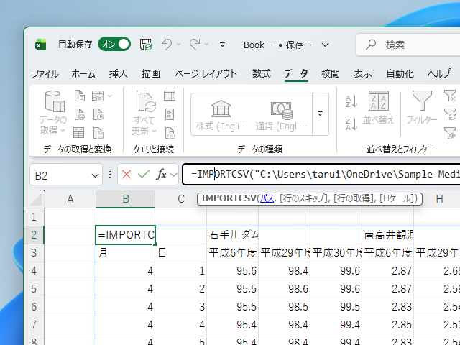Image resolution: width=460 pixels, height=345 pixels.
Task: Open the 描画 tab
Action: (x=151, y=73)
